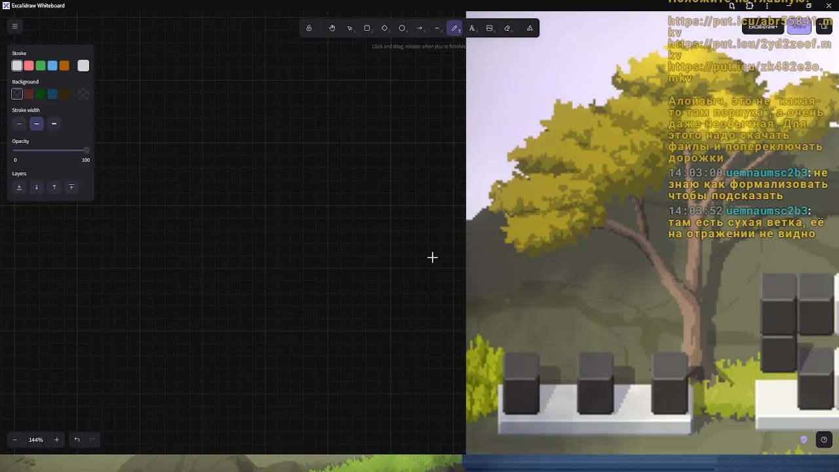Pick the red stroke color swatch
Screen dimensions: 839x472
click(x=29, y=66)
